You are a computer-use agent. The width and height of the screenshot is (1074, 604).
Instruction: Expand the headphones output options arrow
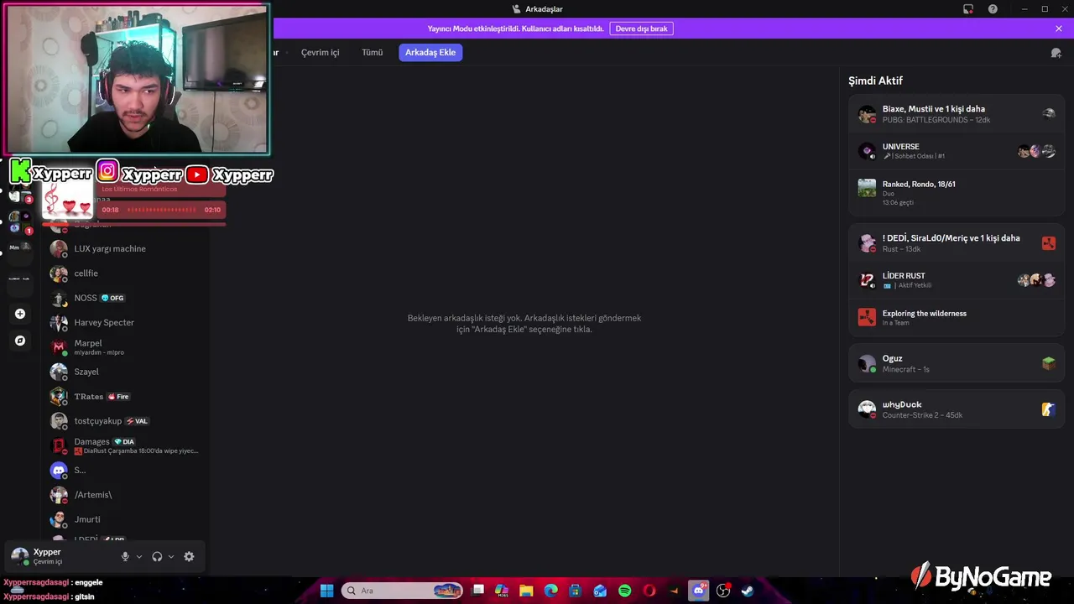(x=171, y=556)
